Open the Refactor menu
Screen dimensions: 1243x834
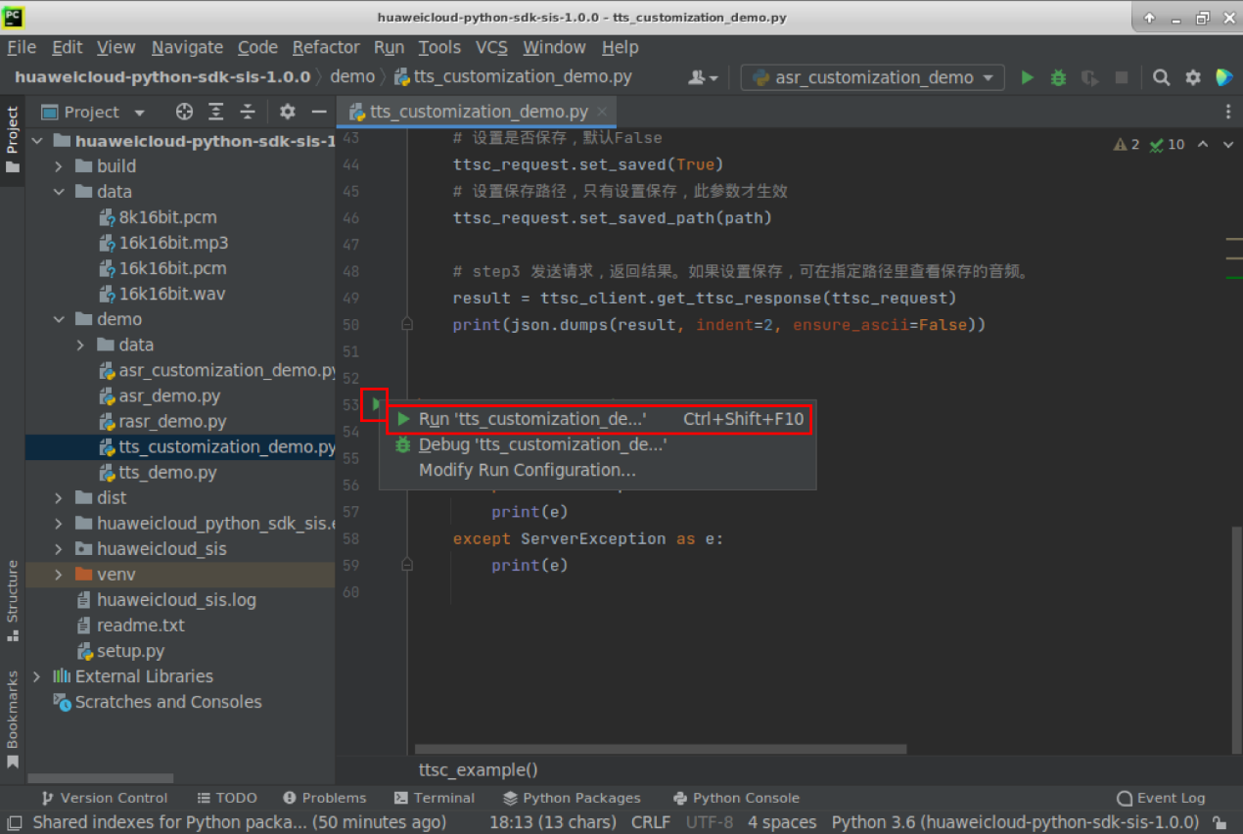pyautogui.click(x=326, y=47)
